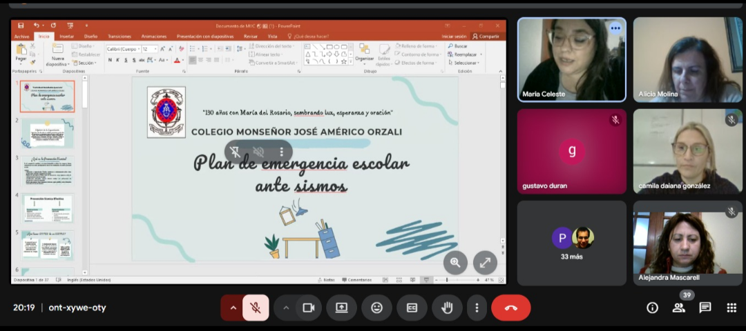Raise your hand in the meeting
746x331 pixels.
(x=447, y=308)
